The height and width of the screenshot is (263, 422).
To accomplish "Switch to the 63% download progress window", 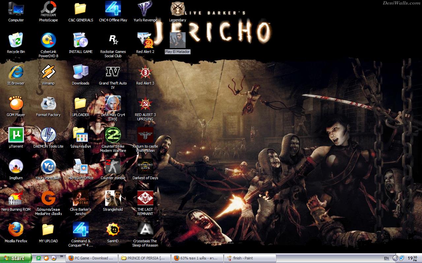I will [197, 258].
